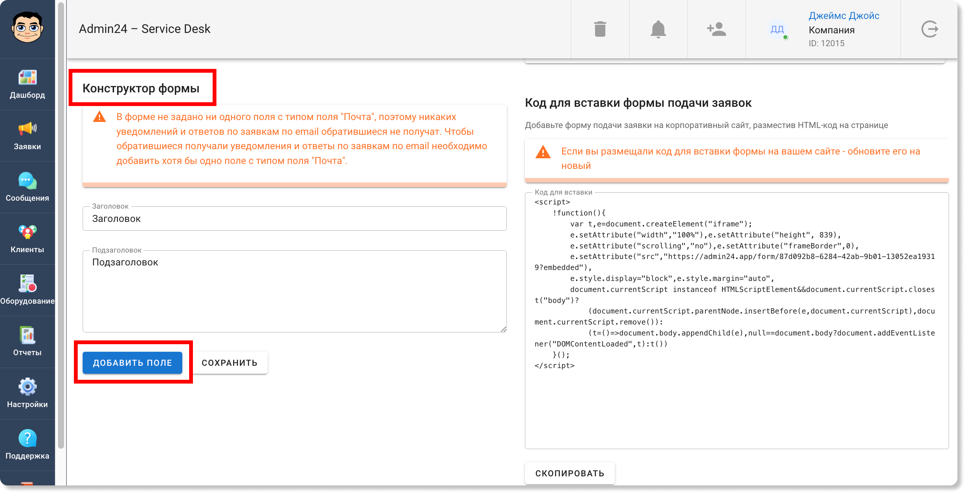Open Оборудование in the sidebar

pyautogui.click(x=27, y=290)
